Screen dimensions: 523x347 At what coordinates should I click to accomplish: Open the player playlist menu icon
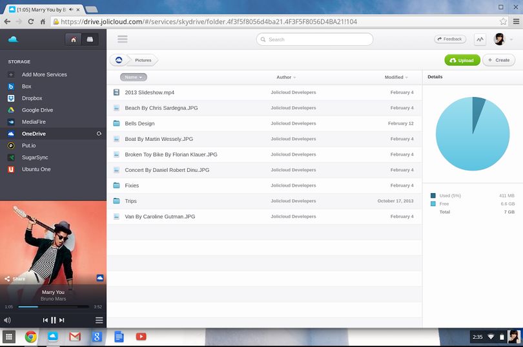(x=99, y=321)
